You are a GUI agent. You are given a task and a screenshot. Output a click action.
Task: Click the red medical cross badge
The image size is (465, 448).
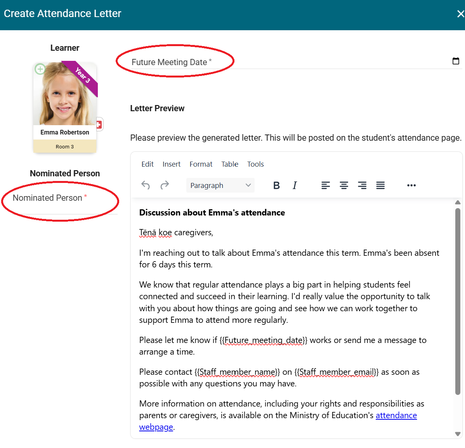click(99, 124)
